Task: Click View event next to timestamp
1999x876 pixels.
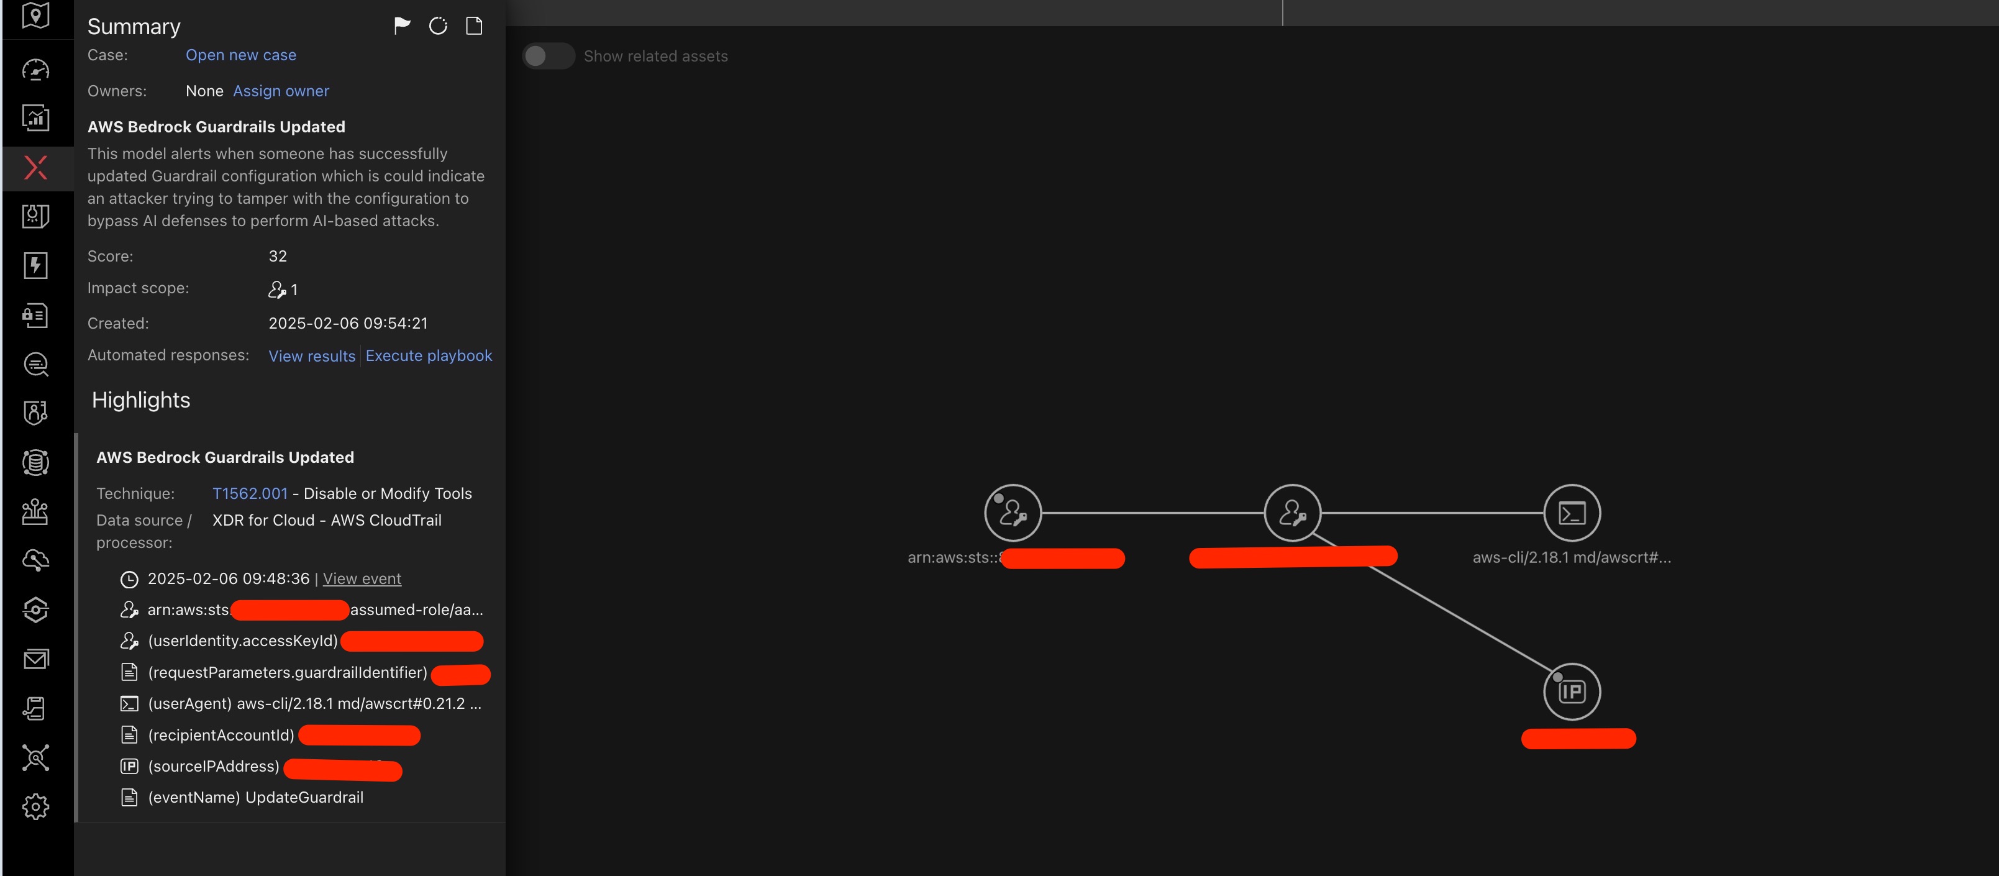Action: (362, 578)
